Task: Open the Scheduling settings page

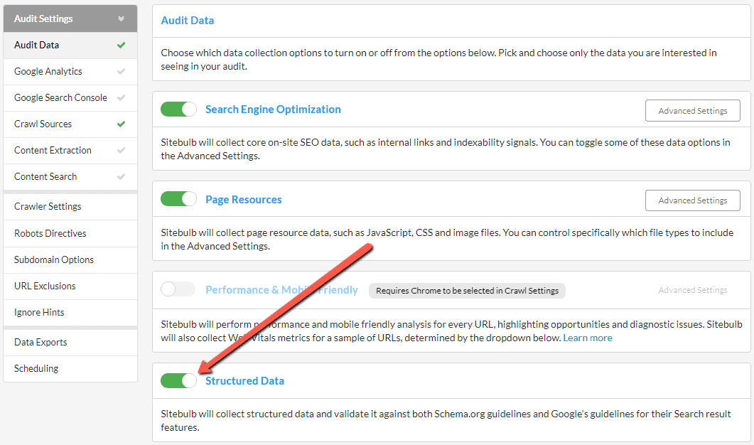Action: (36, 368)
